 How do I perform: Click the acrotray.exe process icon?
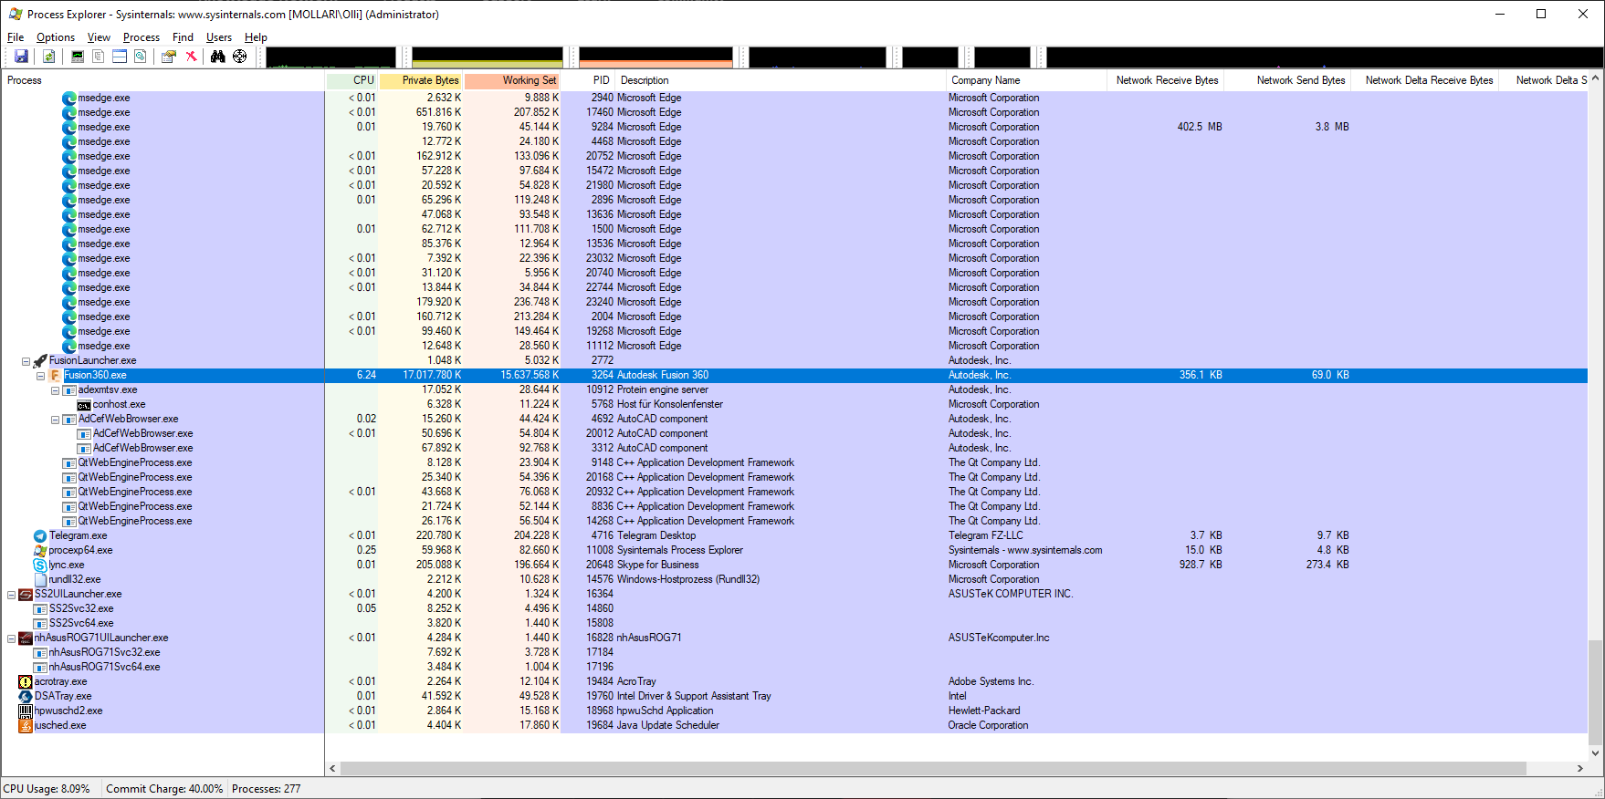(x=26, y=681)
